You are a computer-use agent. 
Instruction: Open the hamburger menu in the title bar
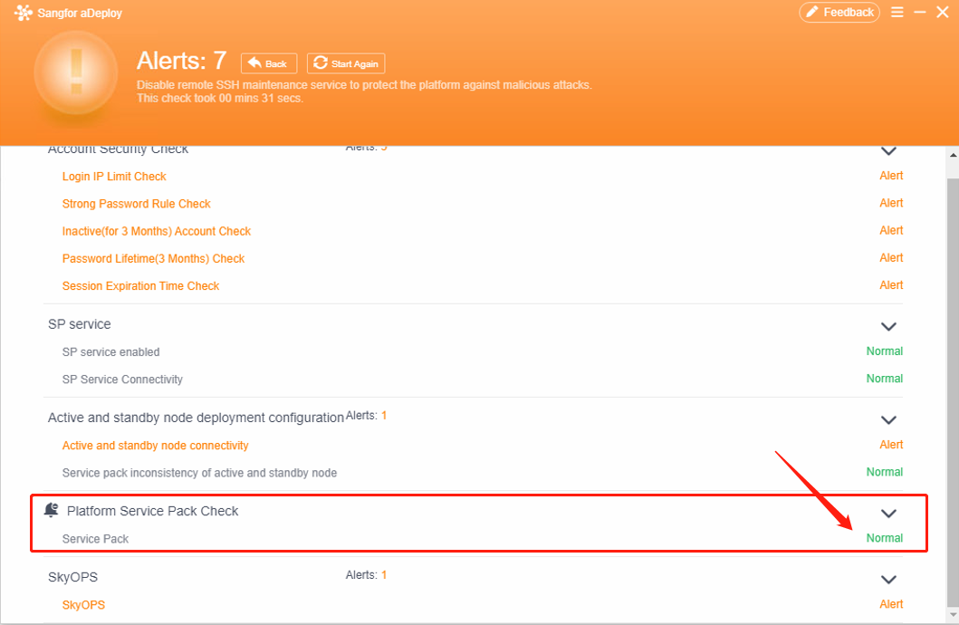[x=897, y=13]
